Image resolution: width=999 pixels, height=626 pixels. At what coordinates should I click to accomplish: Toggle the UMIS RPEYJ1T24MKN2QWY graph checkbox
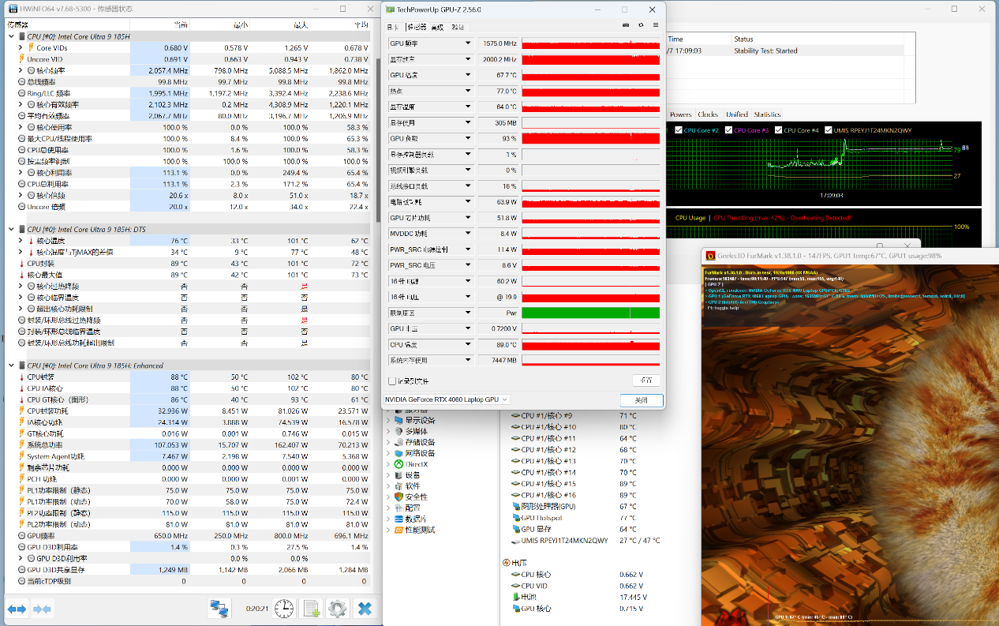tap(829, 130)
